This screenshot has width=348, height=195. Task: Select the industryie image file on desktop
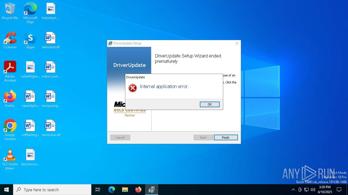[x=51, y=11]
